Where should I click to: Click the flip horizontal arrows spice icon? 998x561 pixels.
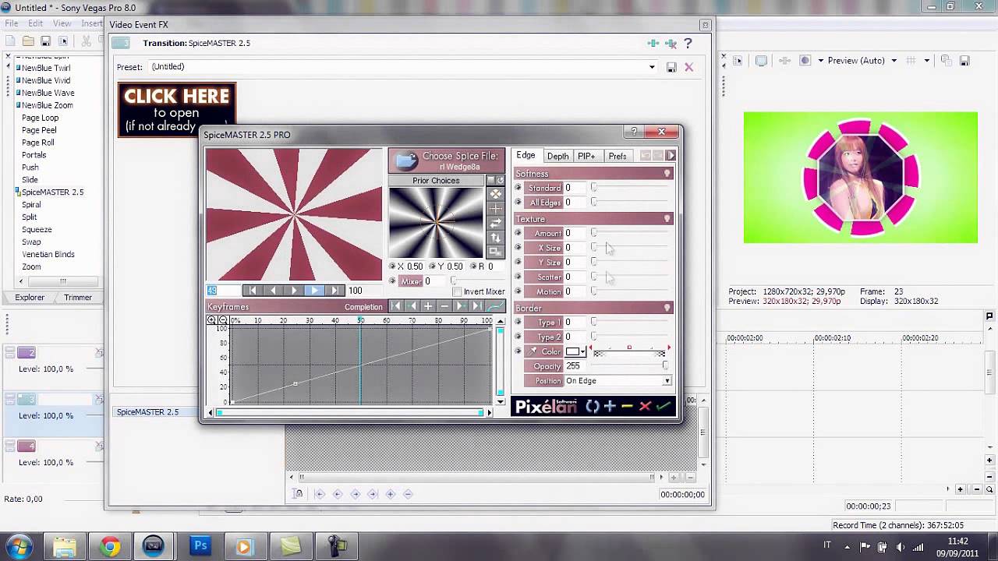pos(495,223)
